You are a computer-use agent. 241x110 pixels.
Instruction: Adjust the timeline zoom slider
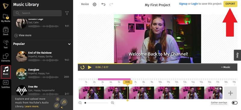[x=96, y=103]
